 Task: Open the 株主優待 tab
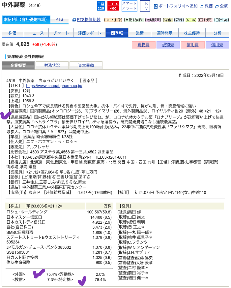point(192,33)
